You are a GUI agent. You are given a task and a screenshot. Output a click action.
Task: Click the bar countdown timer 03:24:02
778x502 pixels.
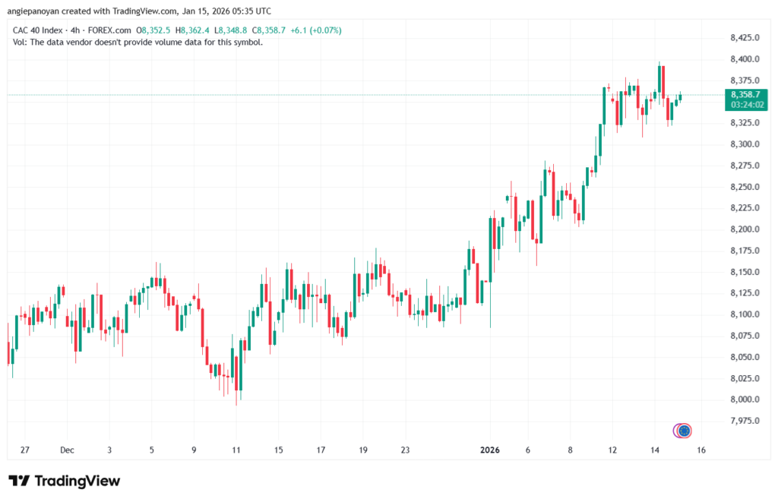(x=745, y=104)
